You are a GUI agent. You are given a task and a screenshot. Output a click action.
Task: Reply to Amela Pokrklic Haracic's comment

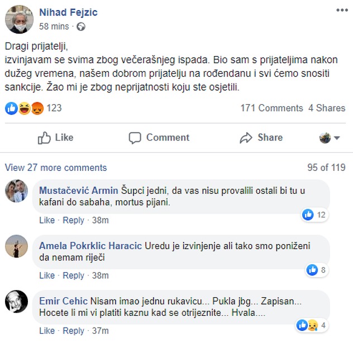73,275
